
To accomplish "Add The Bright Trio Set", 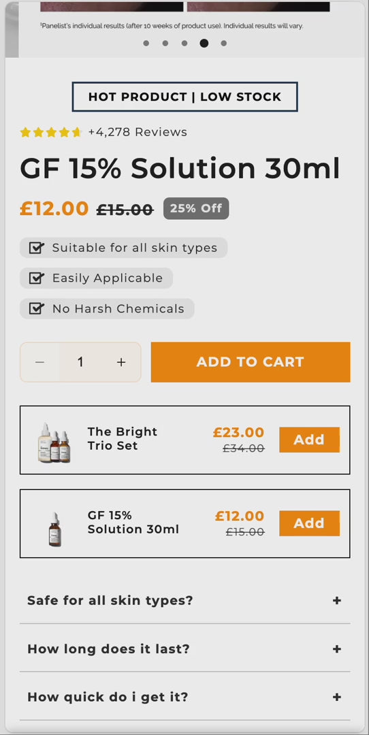I will tap(310, 440).
